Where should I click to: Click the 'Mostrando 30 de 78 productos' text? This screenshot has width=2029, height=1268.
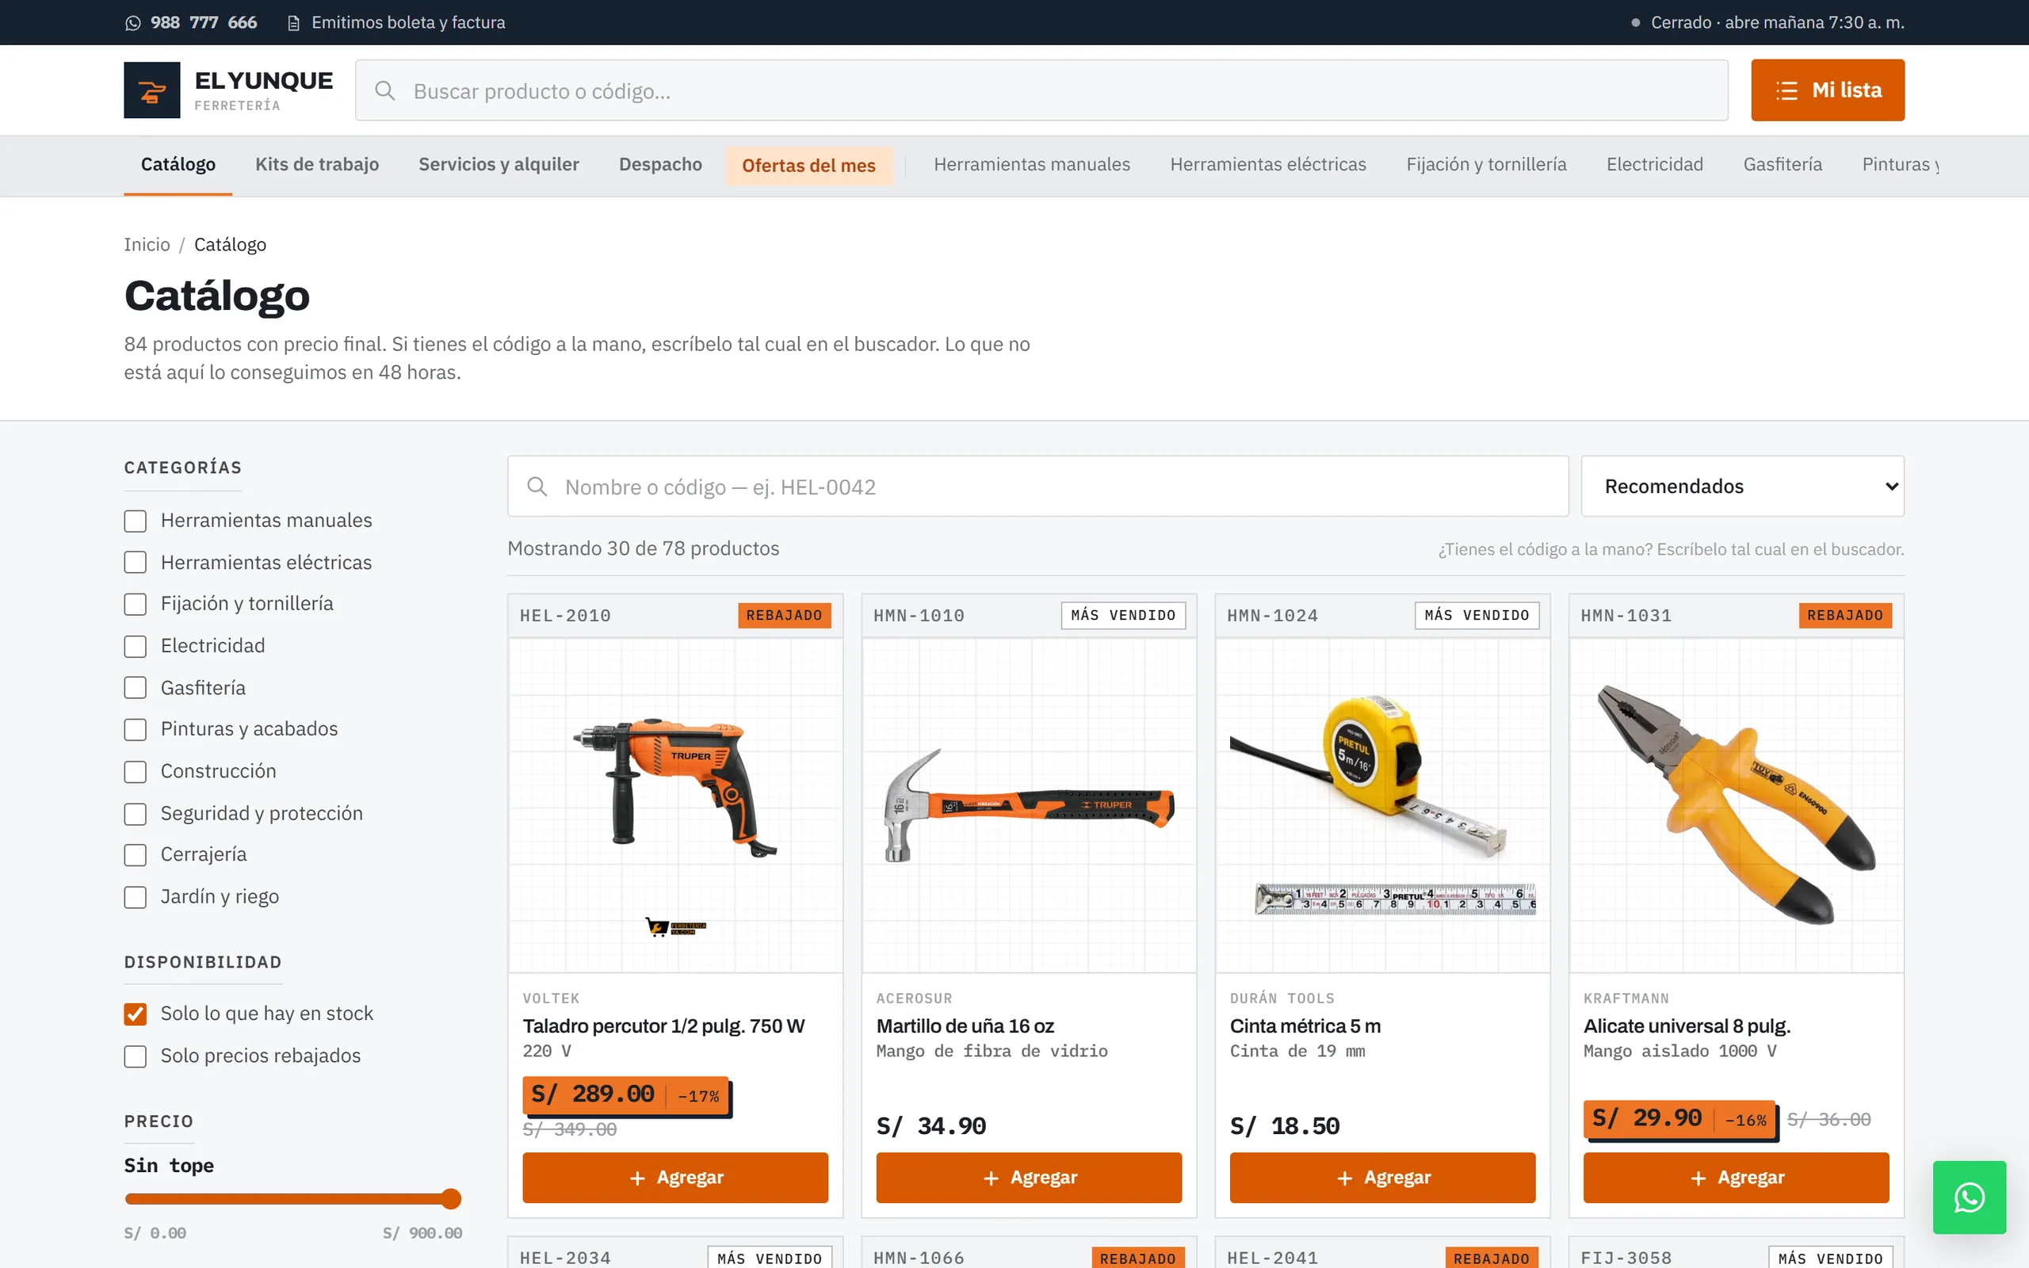click(x=643, y=548)
